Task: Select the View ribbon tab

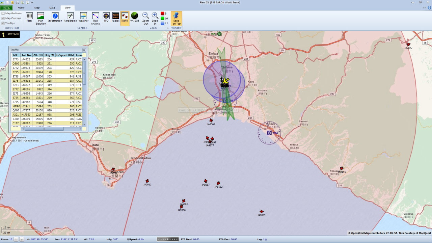Action: pos(67,7)
